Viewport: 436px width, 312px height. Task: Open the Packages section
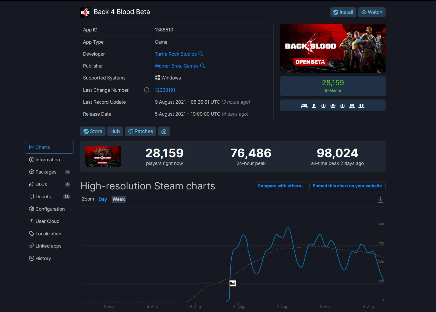tap(49, 172)
